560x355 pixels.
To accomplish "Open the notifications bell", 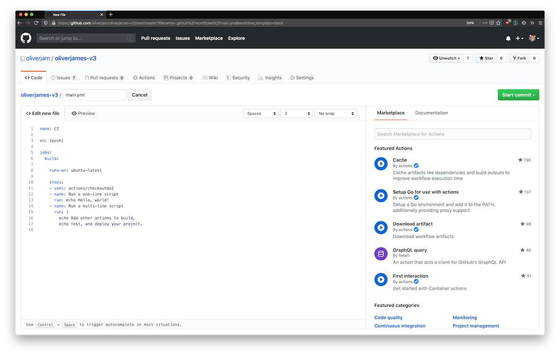I will (508, 38).
